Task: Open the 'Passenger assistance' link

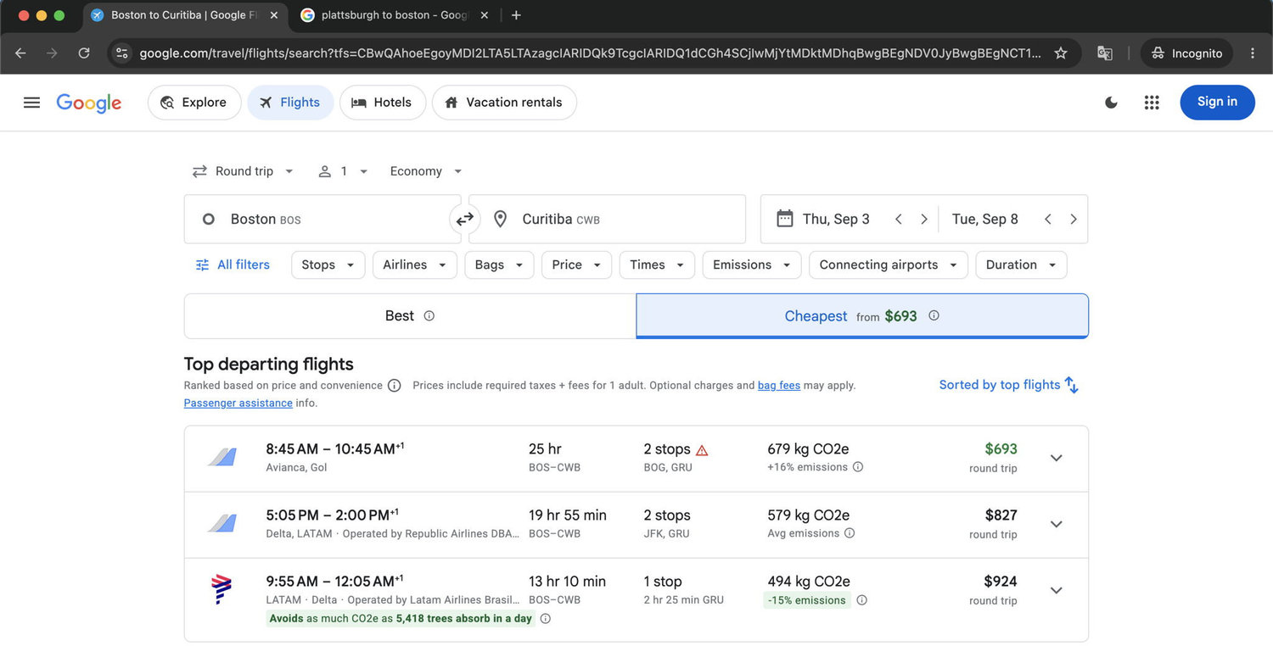Action: (x=238, y=404)
